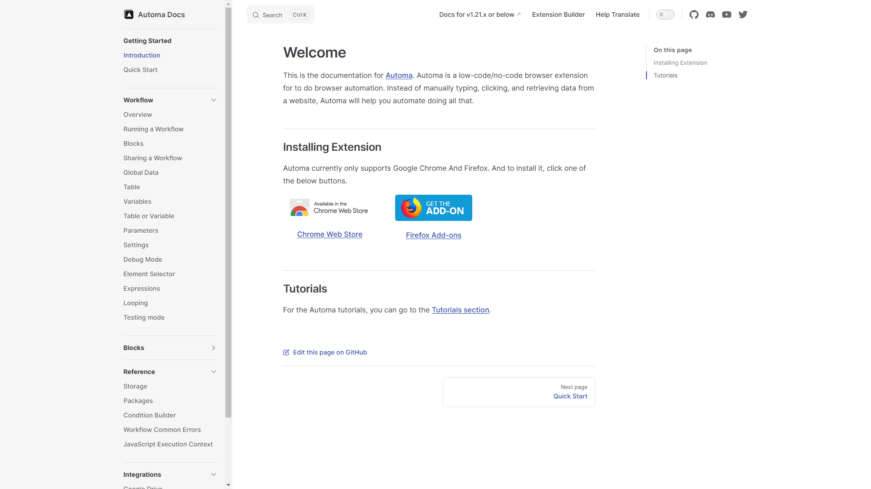Open Docs for v1.21.x or below
The height and width of the screenshot is (489, 871).
[480, 14]
